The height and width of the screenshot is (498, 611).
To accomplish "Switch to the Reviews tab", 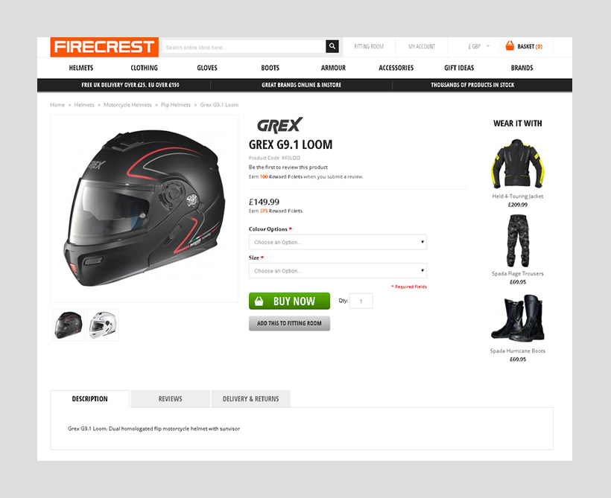I will pyautogui.click(x=171, y=399).
